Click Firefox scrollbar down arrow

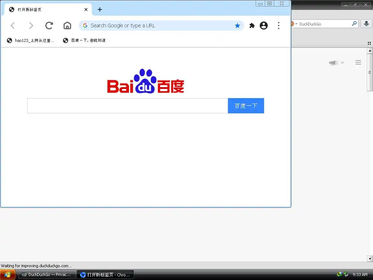point(370,258)
